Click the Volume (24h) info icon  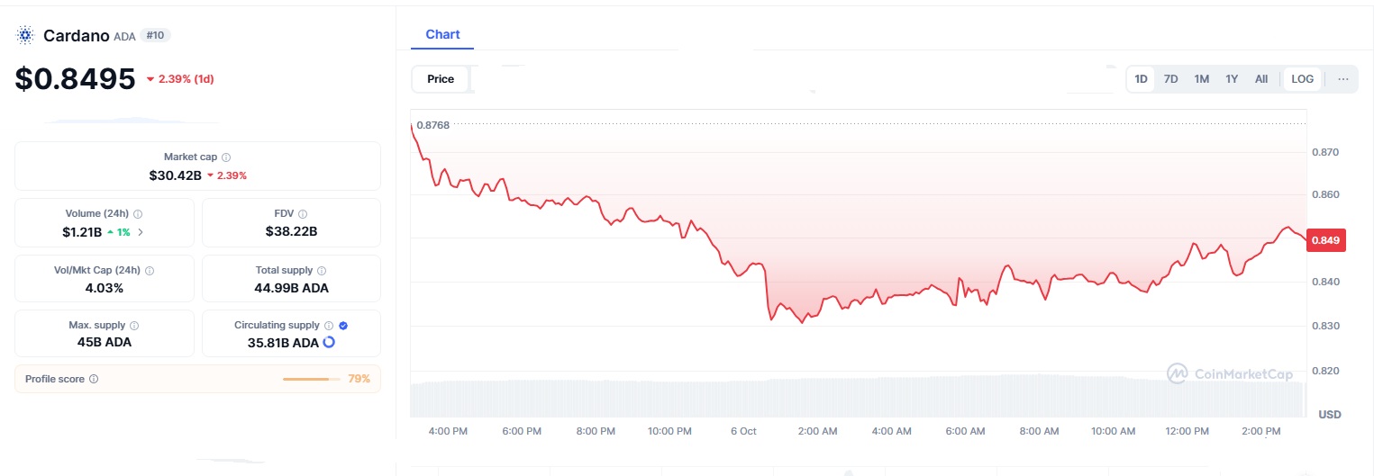[x=138, y=214]
